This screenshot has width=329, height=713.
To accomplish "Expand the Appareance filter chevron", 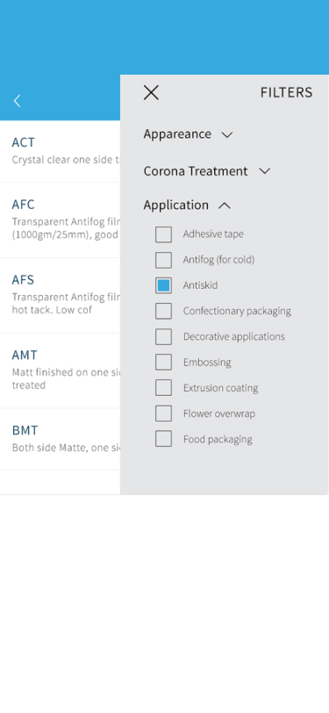I will 226,135.
